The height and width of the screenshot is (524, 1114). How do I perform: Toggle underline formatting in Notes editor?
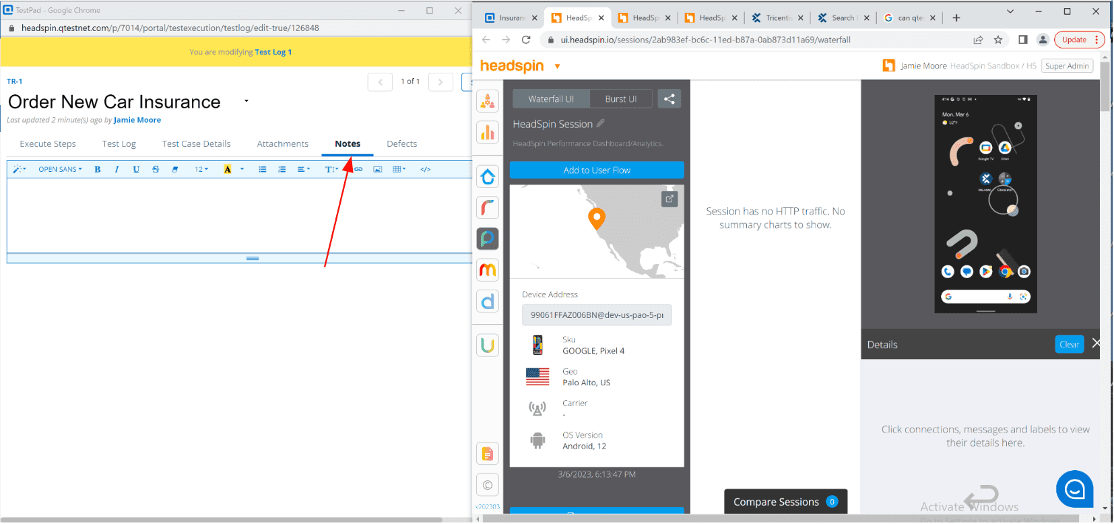[136, 170]
